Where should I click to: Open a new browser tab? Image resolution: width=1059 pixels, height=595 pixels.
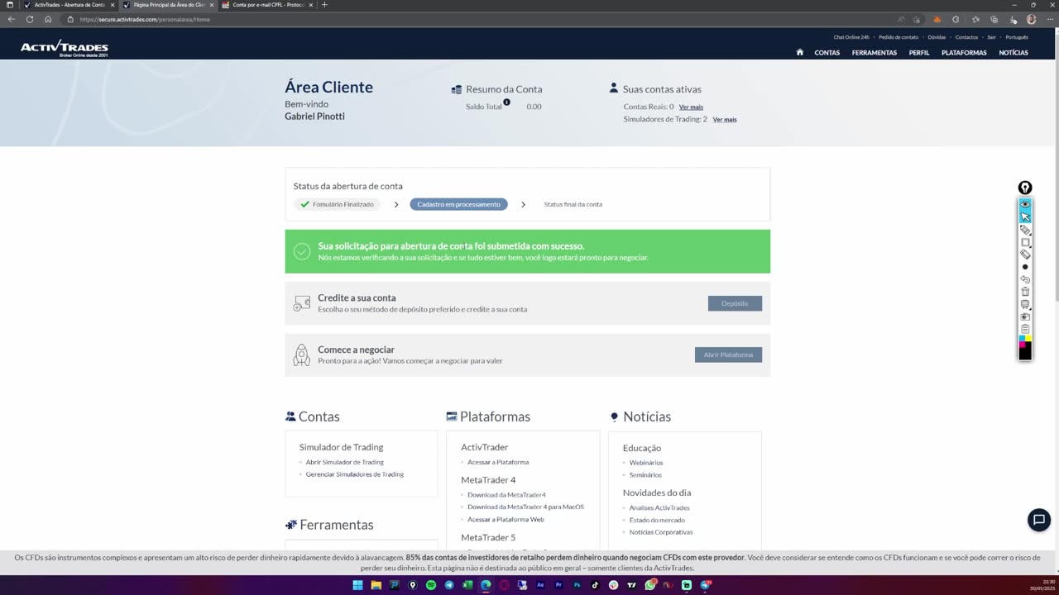(324, 5)
